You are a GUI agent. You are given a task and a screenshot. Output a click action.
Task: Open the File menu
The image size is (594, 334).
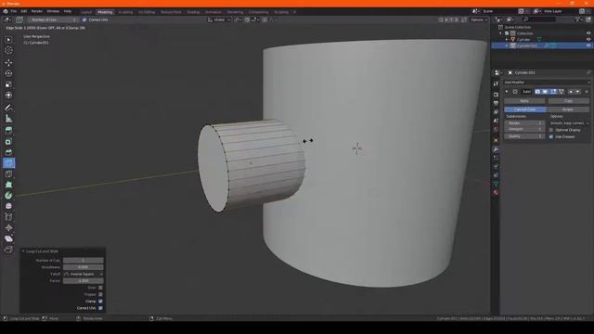click(x=14, y=11)
